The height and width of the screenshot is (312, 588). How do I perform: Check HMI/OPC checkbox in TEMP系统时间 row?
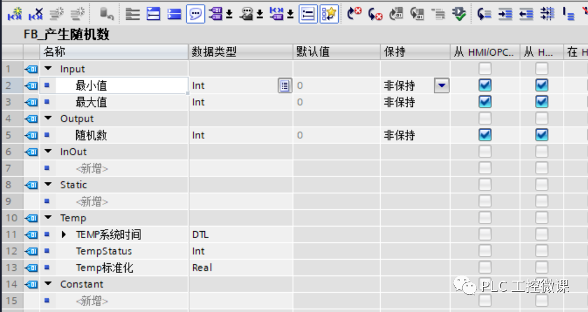485,234
